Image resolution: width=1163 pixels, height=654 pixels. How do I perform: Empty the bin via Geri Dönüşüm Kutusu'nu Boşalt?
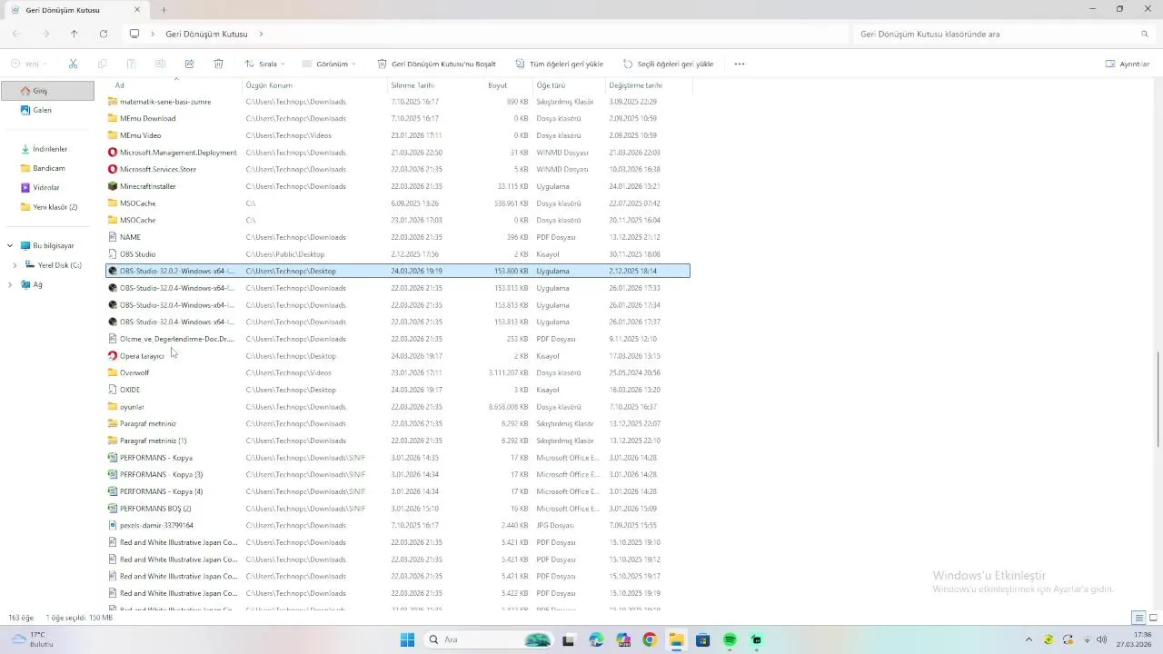click(437, 64)
